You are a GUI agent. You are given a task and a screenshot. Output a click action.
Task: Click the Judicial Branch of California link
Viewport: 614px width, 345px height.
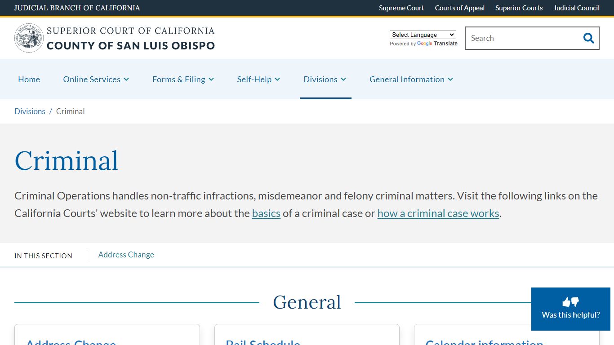77,8
